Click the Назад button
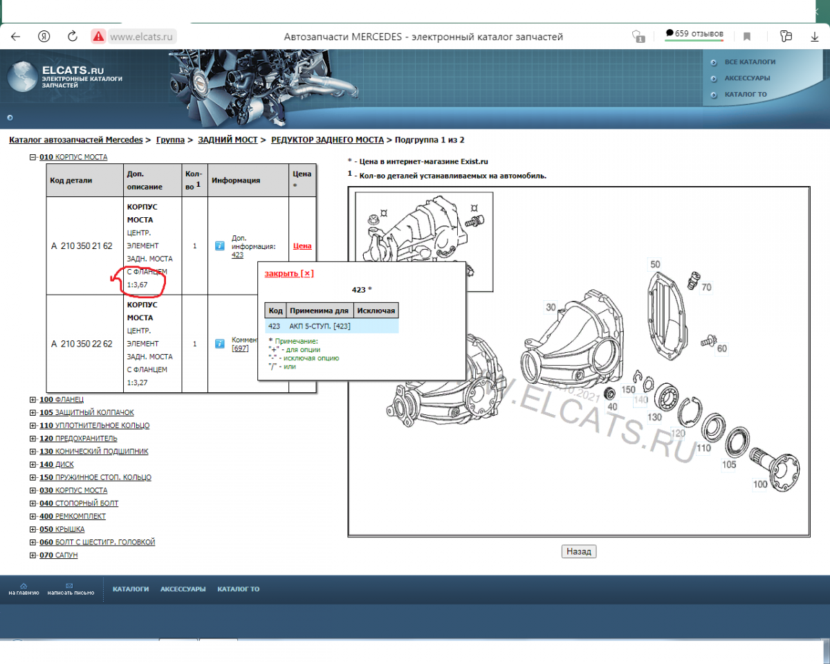Screen dimensions: 830x664 point(578,551)
